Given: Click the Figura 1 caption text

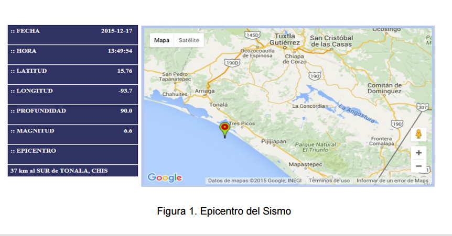Looking at the screenshot, I should 224,211.
